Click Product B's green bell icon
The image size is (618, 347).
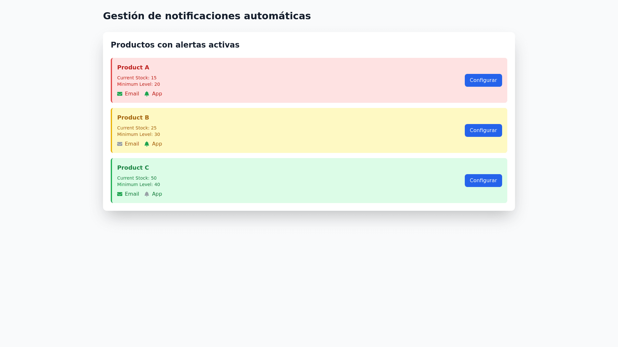[x=147, y=144]
